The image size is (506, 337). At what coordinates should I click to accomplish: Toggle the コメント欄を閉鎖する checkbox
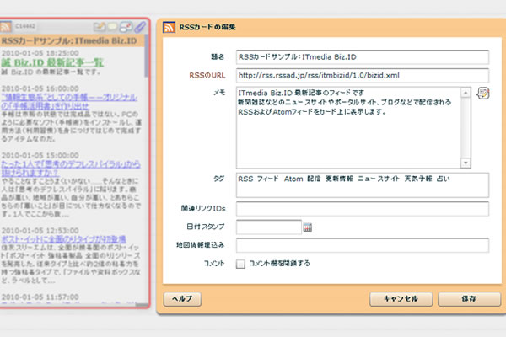tap(240, 264)
